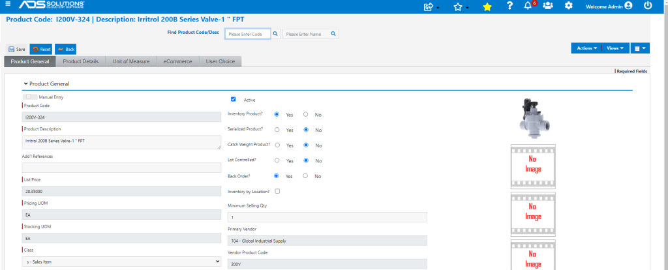Select Yes for Catch Weight Product
Viewport: 668px width, 270px height.
click(277, 145)
